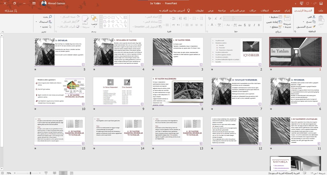
Task: Open the Arrange (ترتيب) menu
Action: click(94, 21)
